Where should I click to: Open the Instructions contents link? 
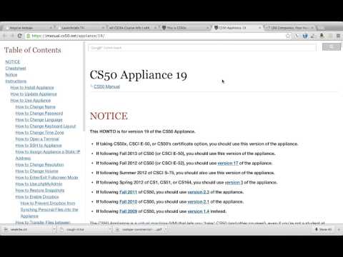click(x=16, y=81)
